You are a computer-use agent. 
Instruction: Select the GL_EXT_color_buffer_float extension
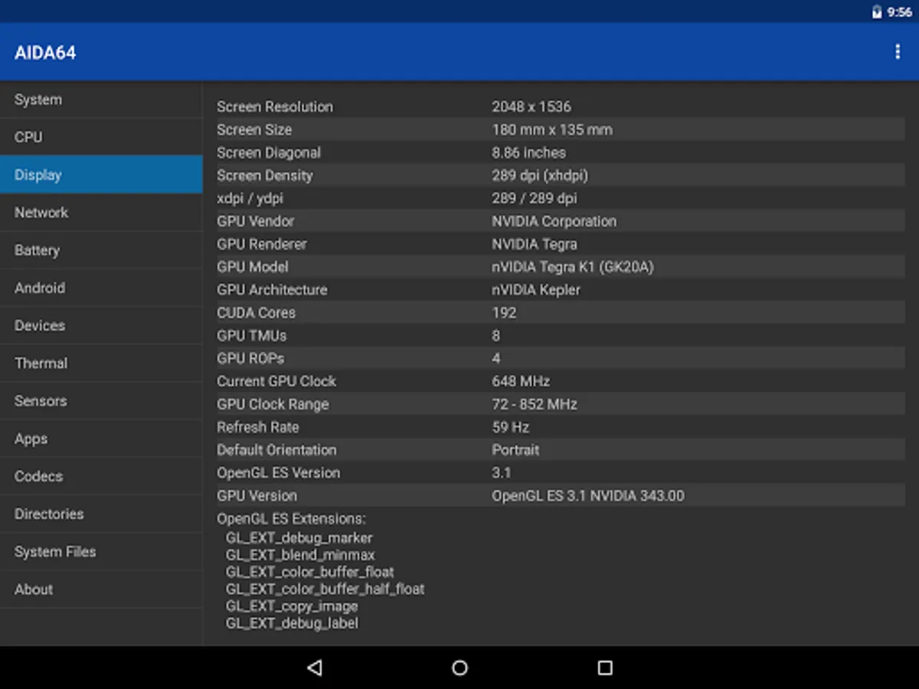310,572
